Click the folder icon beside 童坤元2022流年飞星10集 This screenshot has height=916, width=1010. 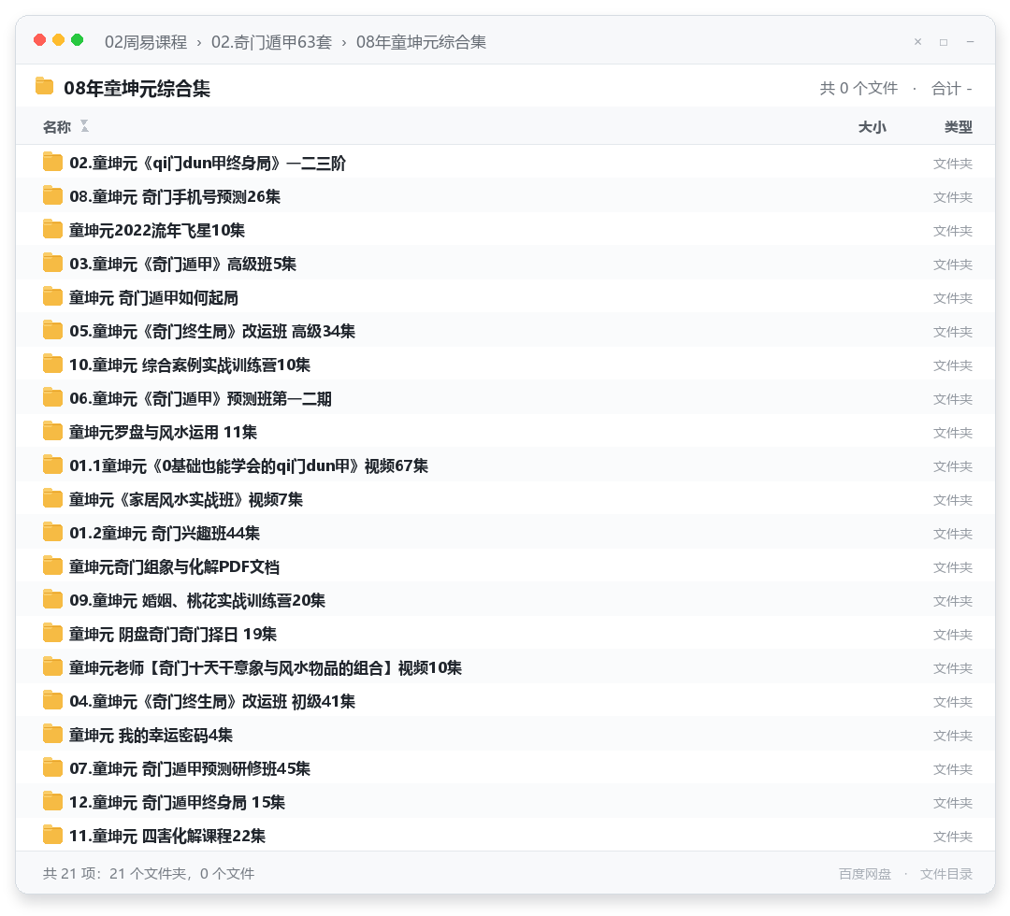(52, 229)
